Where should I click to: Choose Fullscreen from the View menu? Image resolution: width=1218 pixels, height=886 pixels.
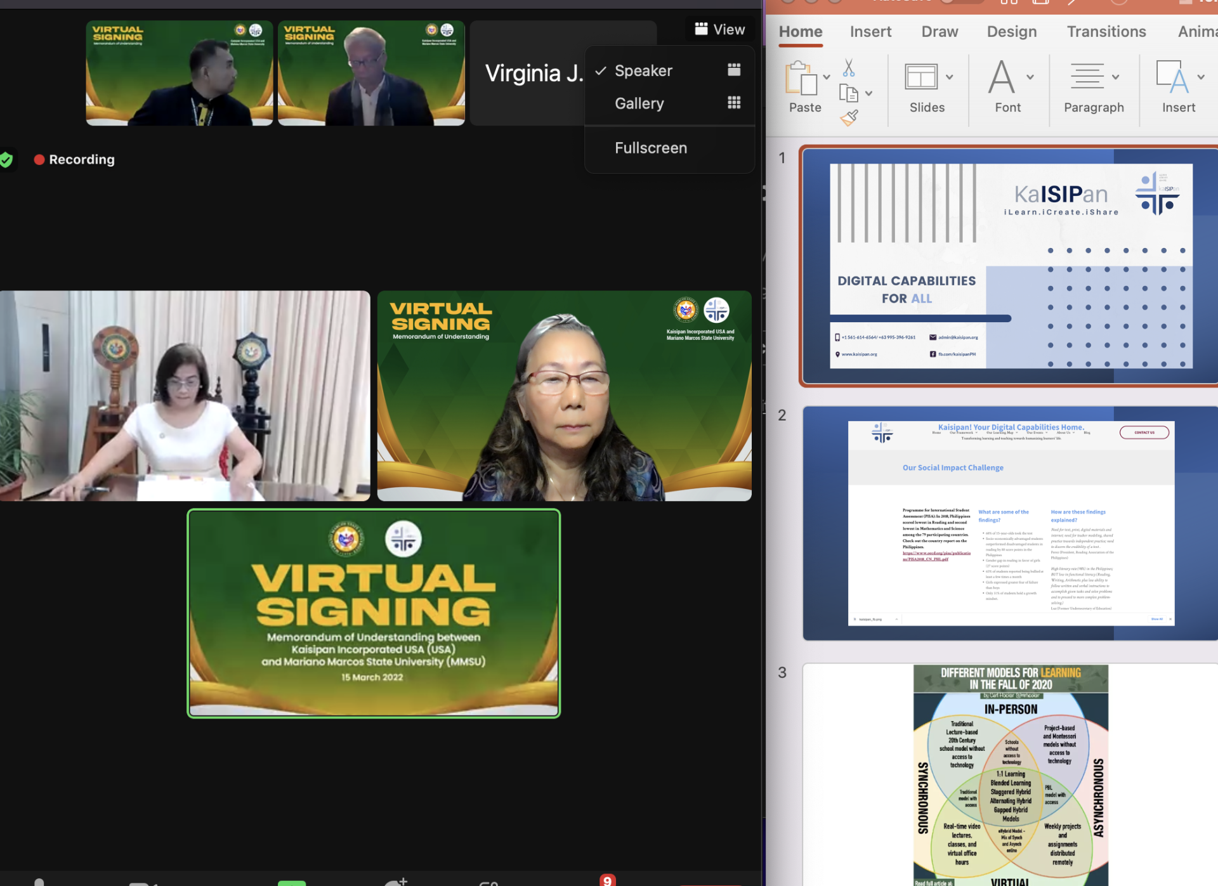click(x=650, y=148)
